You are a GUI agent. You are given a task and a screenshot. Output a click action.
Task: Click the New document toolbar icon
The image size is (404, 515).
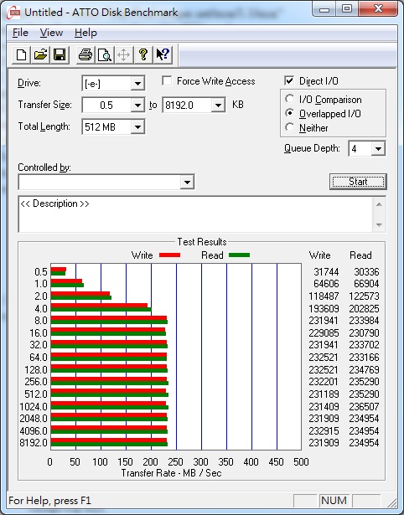click(x=21, y=54)
